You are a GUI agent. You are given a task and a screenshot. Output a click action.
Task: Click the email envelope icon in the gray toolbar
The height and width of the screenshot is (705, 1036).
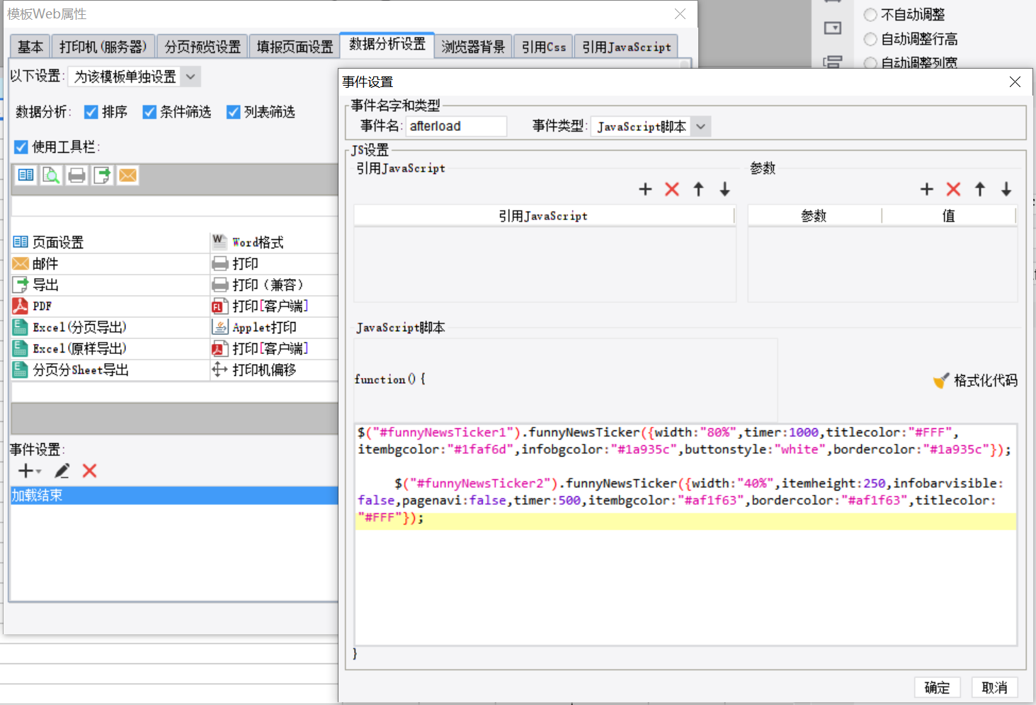click(127, 175)
